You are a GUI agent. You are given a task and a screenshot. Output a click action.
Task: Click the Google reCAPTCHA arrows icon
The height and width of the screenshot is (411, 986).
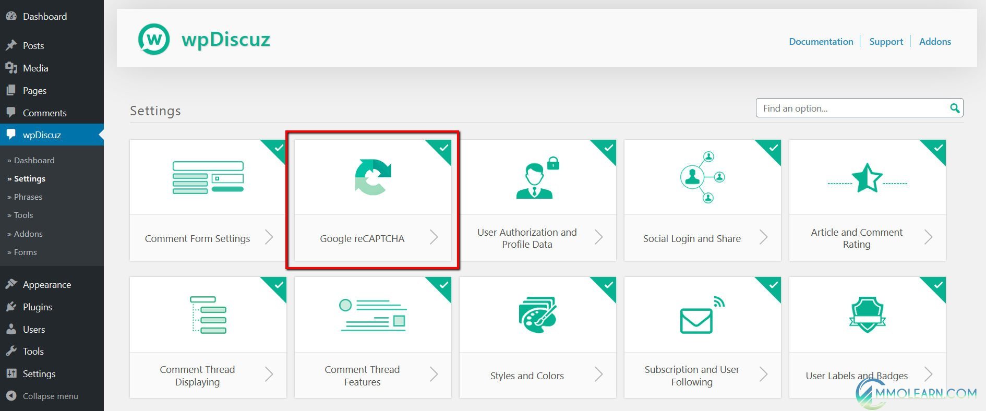372,177
